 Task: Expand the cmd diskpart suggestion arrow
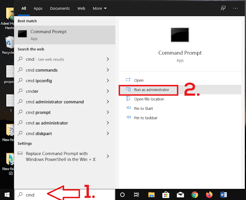[x=108, y=134]
